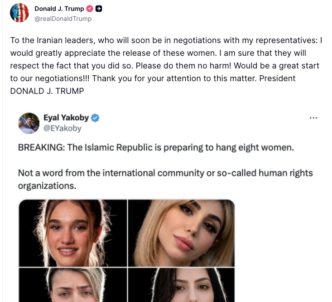This screenshot has width=332, height=302.
Task: Open top-left photo of woman with brown hair
Action: (73, 233)
